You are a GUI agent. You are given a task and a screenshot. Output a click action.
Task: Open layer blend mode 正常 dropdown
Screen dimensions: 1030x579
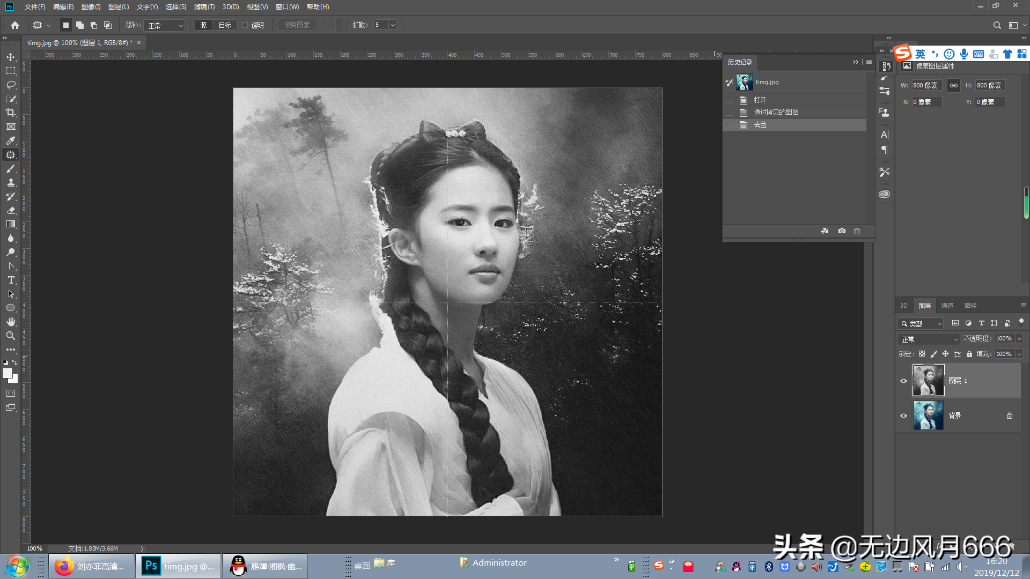[x=929, y=339]
